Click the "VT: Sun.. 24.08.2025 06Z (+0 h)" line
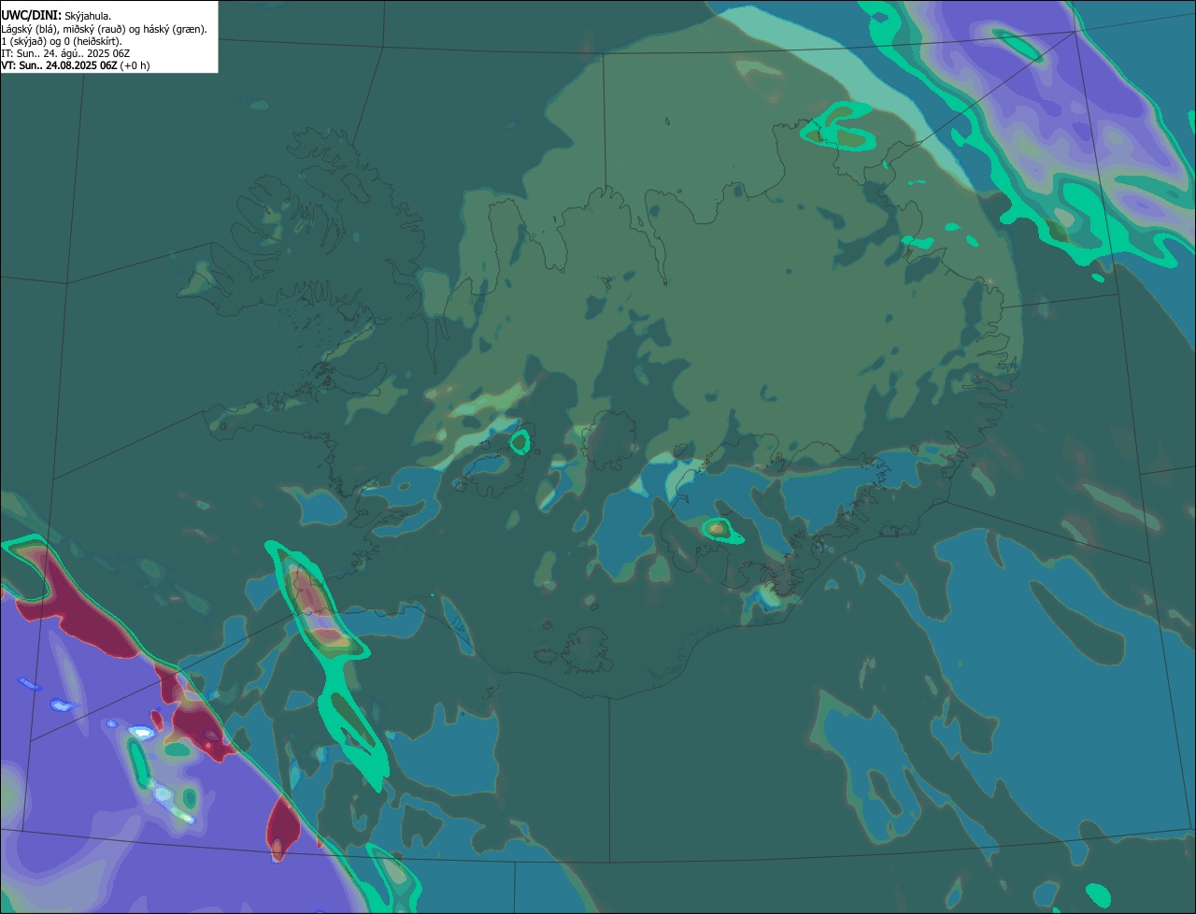This screenshot has height=914, width=1196. [x=75, y=65]
